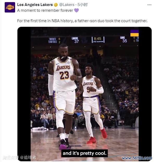Click the Lakers 37 score on scoreboard
Screen dimensions: 154x162
coord(75,40)
